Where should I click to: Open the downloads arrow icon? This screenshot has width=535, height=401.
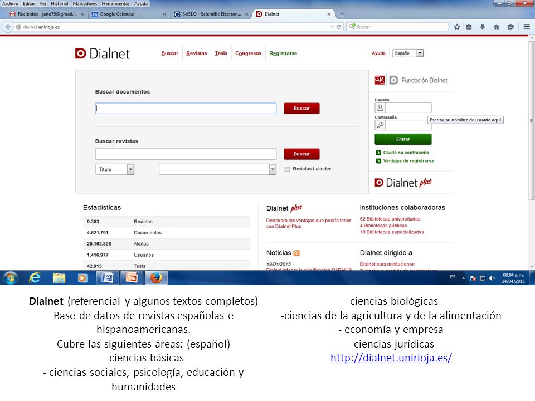(483, 27)
